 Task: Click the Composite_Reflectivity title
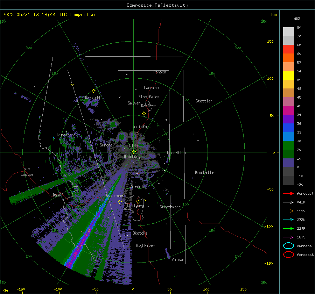point(157,5)
